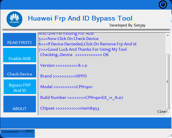Select the Chipset msm8953 line
Viewport: 172px width, 138px height.
coord(70,108)
